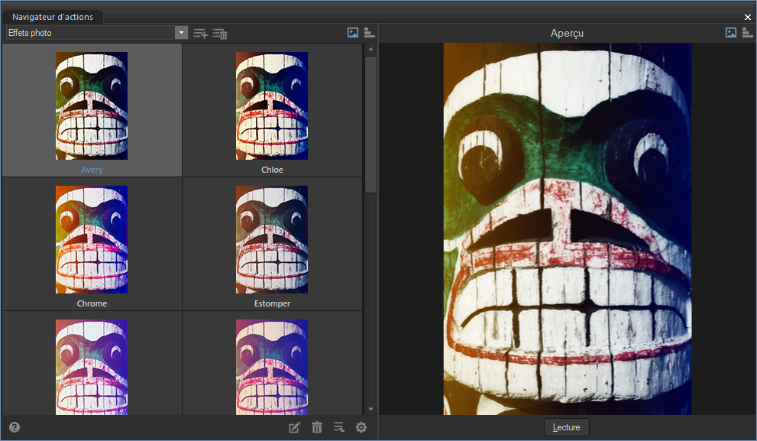Click the scroll down arrow of effects list

click(x=370, y=409)
